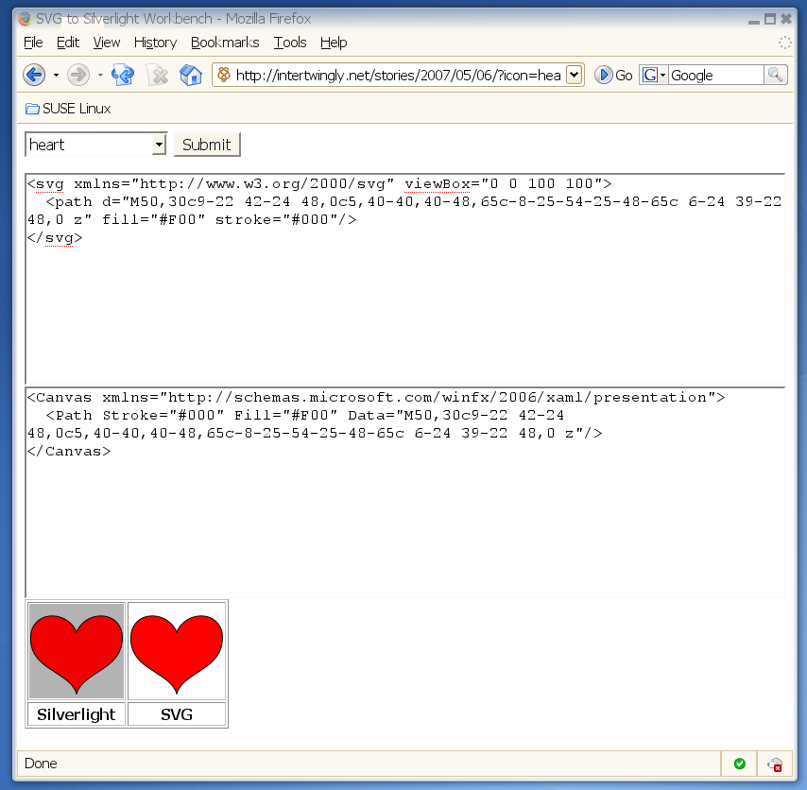Open the address bar URL history dropdown

coord(574,76)
